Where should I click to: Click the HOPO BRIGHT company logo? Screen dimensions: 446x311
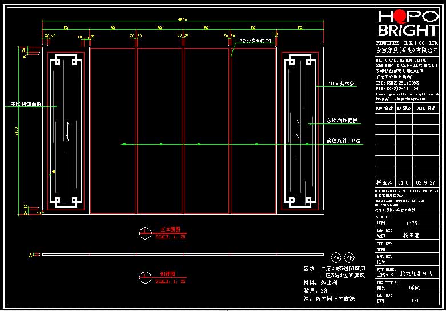(x=408, y=23)
